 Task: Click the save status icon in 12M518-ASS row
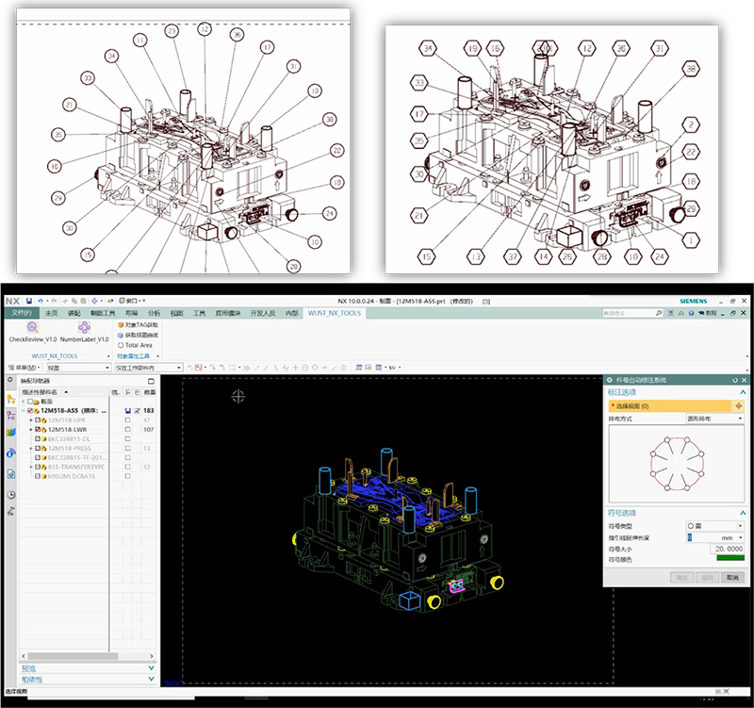point(128,411)
